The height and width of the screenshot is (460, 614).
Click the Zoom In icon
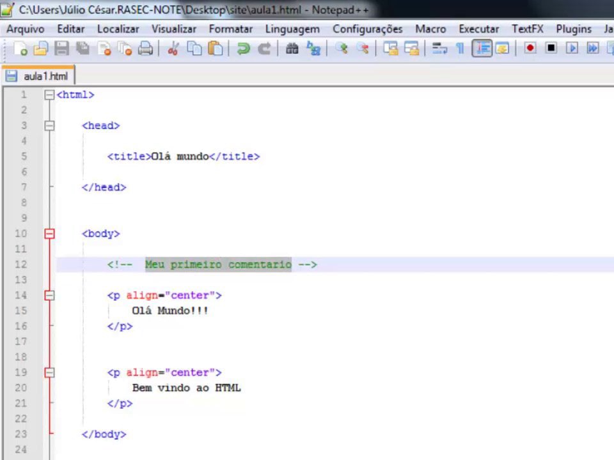pos(342,49)
